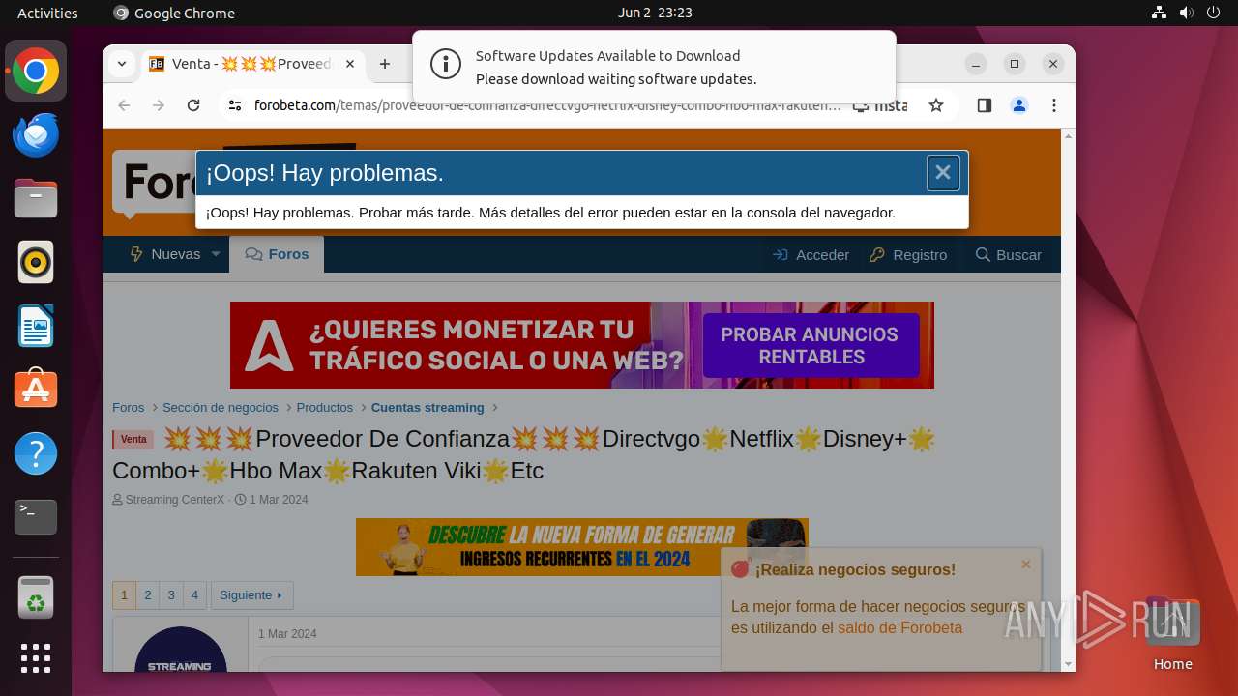Select the Venta Proveedor browser tab

[x=253, y=64]
